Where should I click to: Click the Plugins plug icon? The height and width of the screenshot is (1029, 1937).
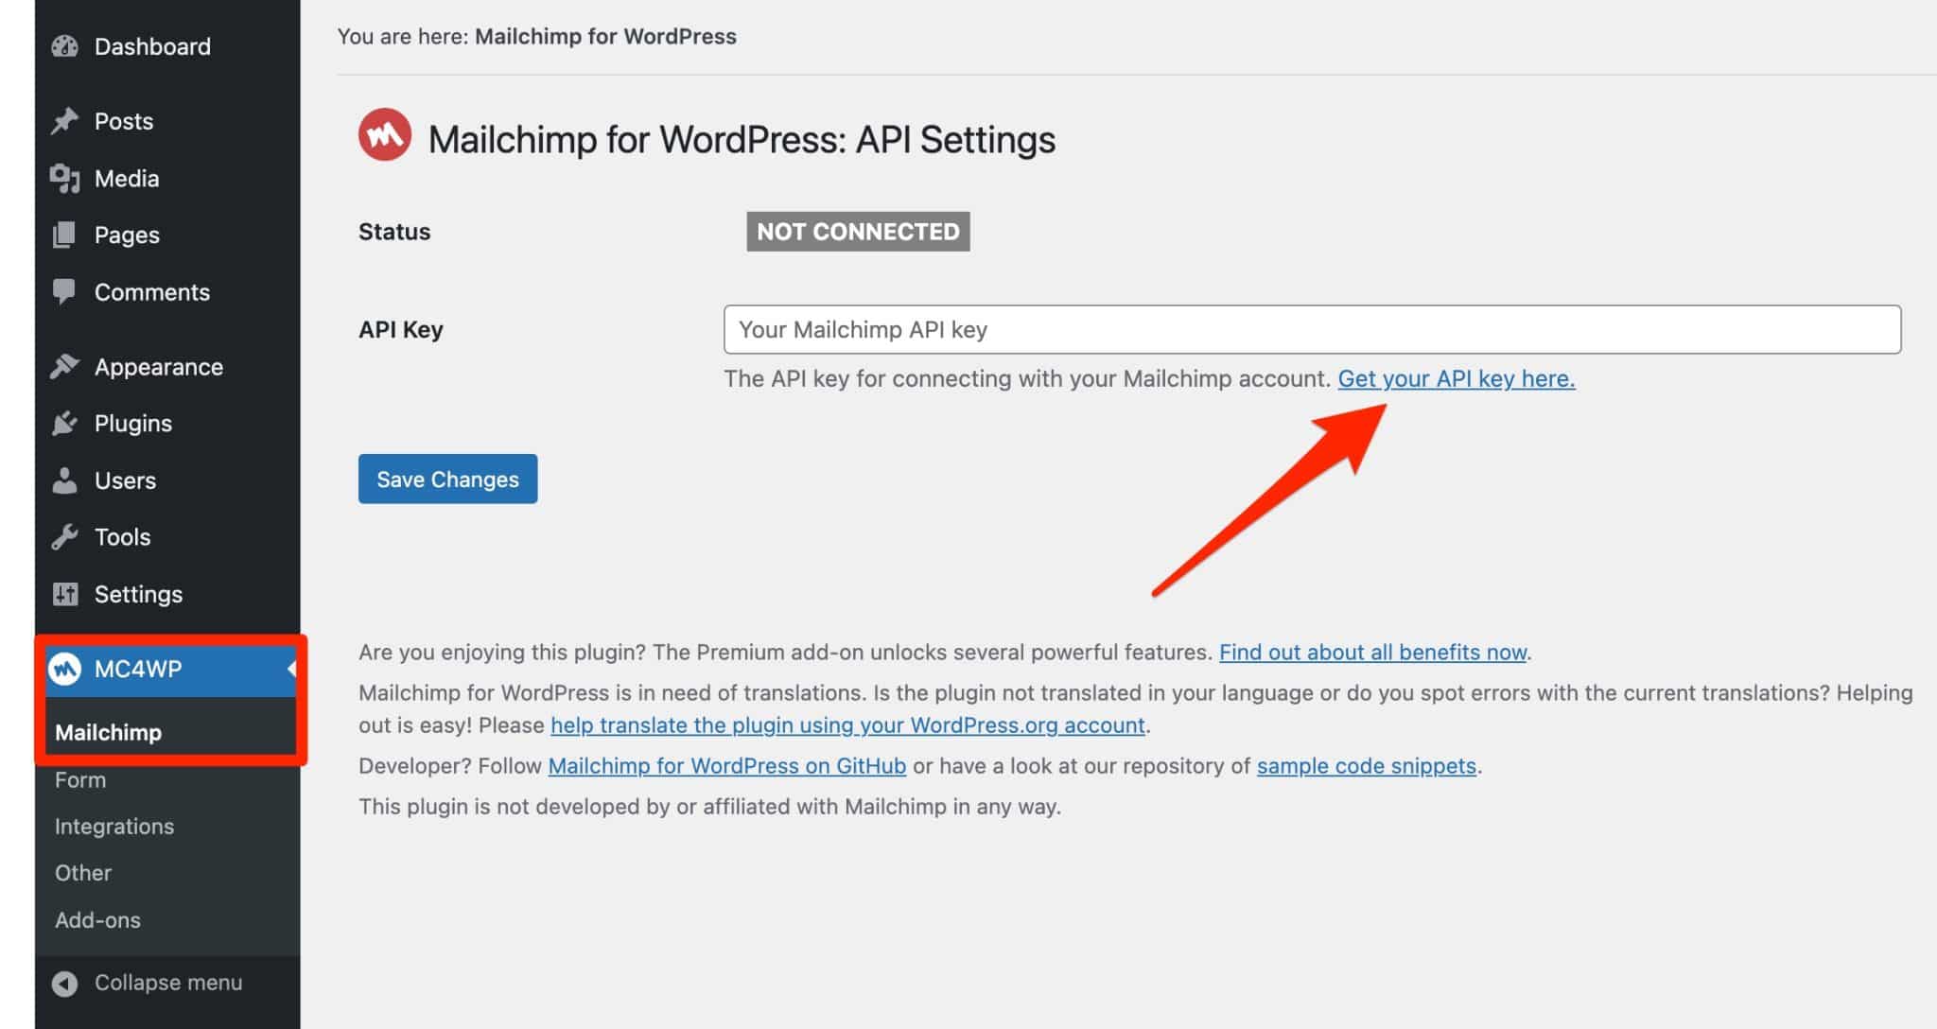click(64, 424)
